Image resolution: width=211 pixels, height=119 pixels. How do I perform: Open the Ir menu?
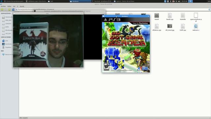(x=17, y=6)
